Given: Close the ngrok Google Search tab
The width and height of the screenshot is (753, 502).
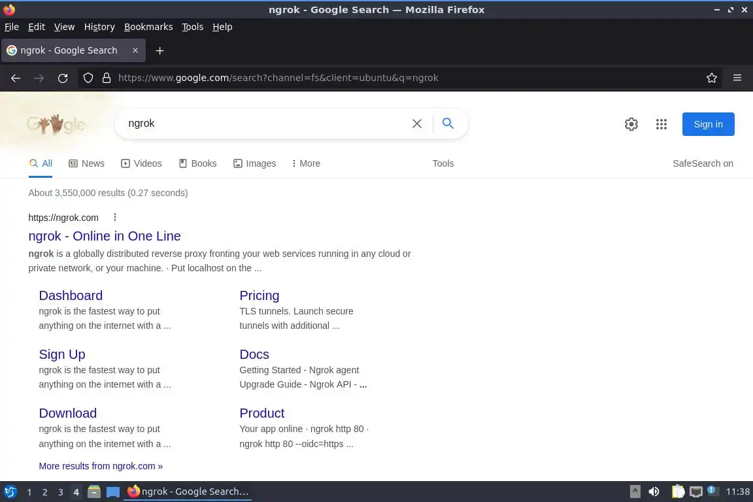Looking at the screenshot, I should (x=135, y=50).
